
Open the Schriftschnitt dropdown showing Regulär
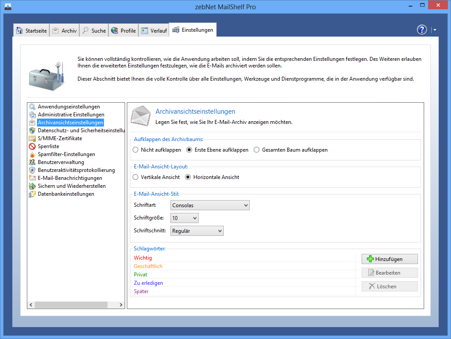[197, 231]
